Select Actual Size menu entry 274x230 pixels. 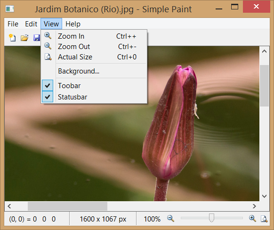(94, 57)
